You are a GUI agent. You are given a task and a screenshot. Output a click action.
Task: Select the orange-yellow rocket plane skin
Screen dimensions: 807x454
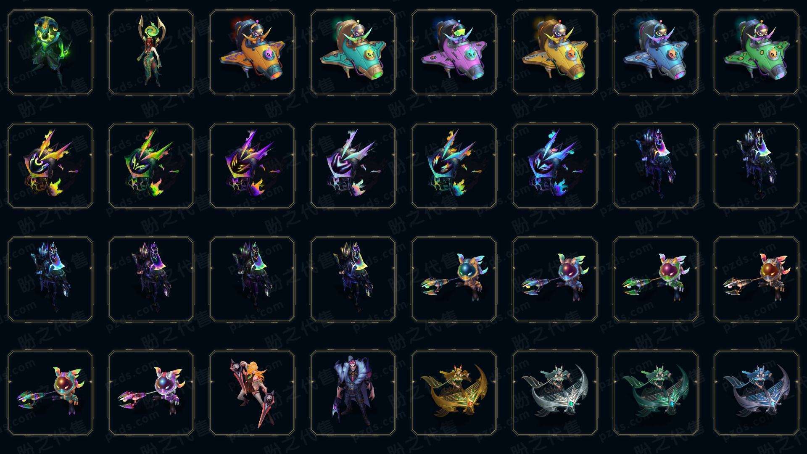[x=252, y=52]
